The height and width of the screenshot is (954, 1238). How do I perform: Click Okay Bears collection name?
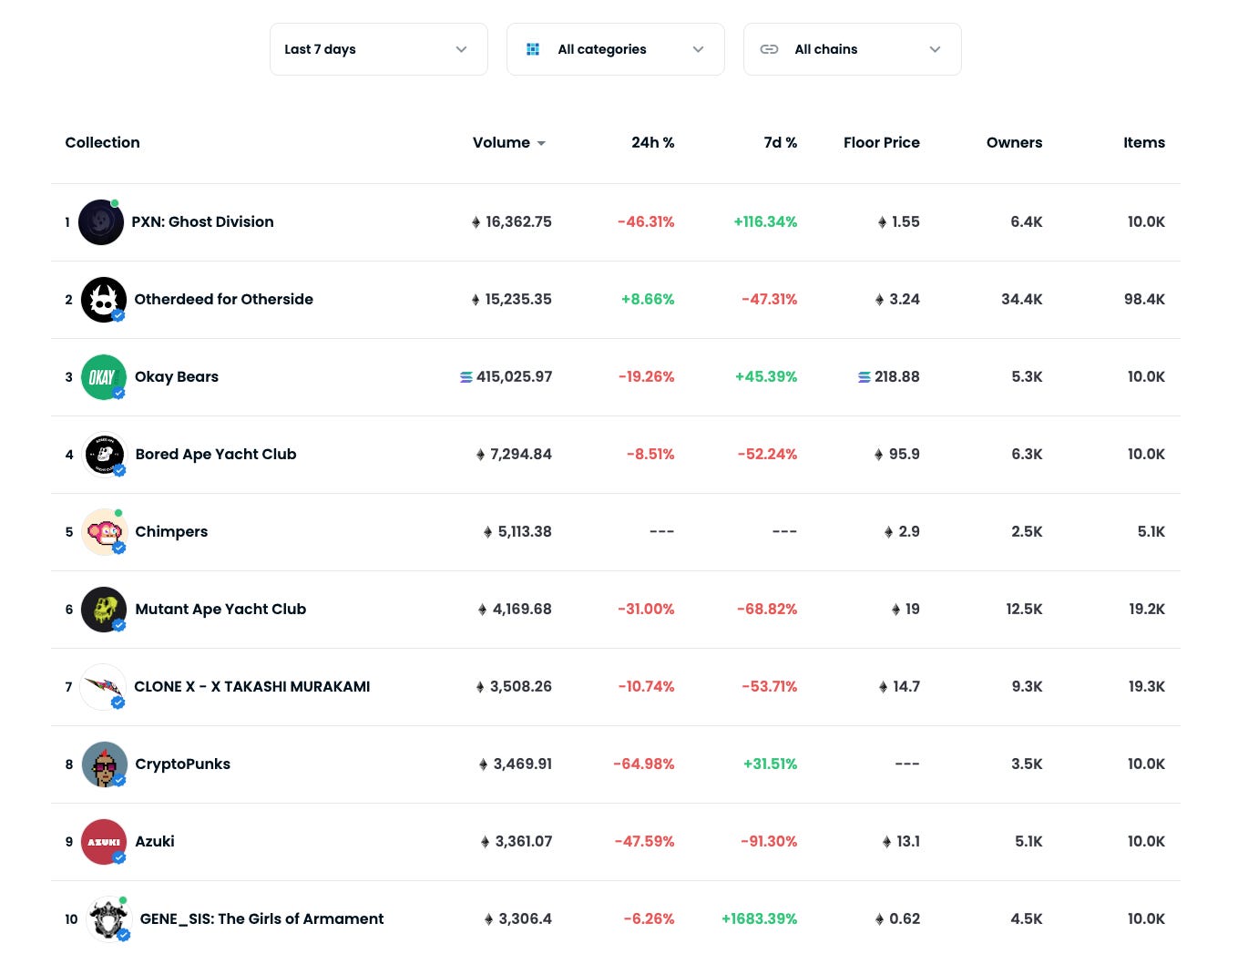[x=177, y=376]
